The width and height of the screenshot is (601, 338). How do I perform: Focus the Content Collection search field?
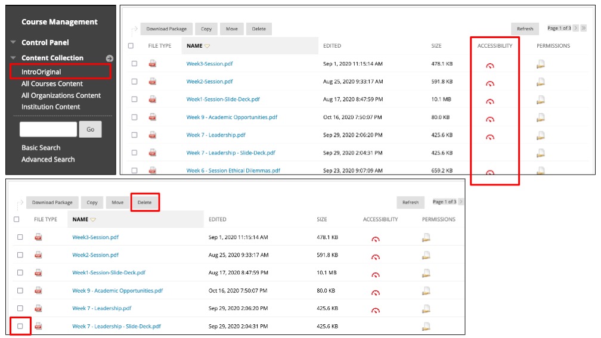pyautogui.click(x=48, y=129)
